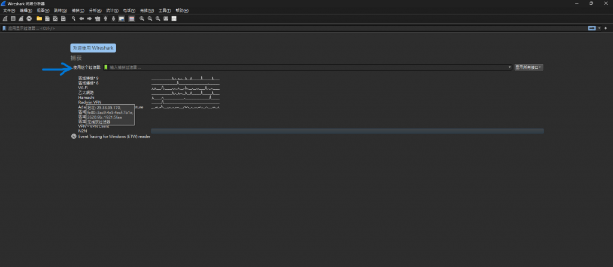Select the Wi-Fi interface
Screen dimensions: 613x267
(83, 87)
